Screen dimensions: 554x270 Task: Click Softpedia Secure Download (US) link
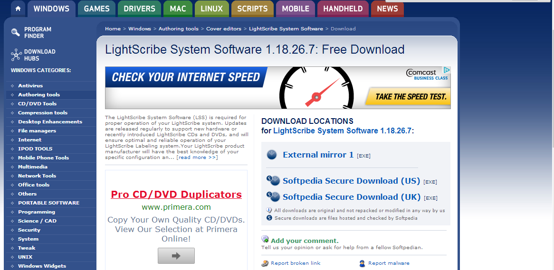pyautogui.click(x=351, y=181)
